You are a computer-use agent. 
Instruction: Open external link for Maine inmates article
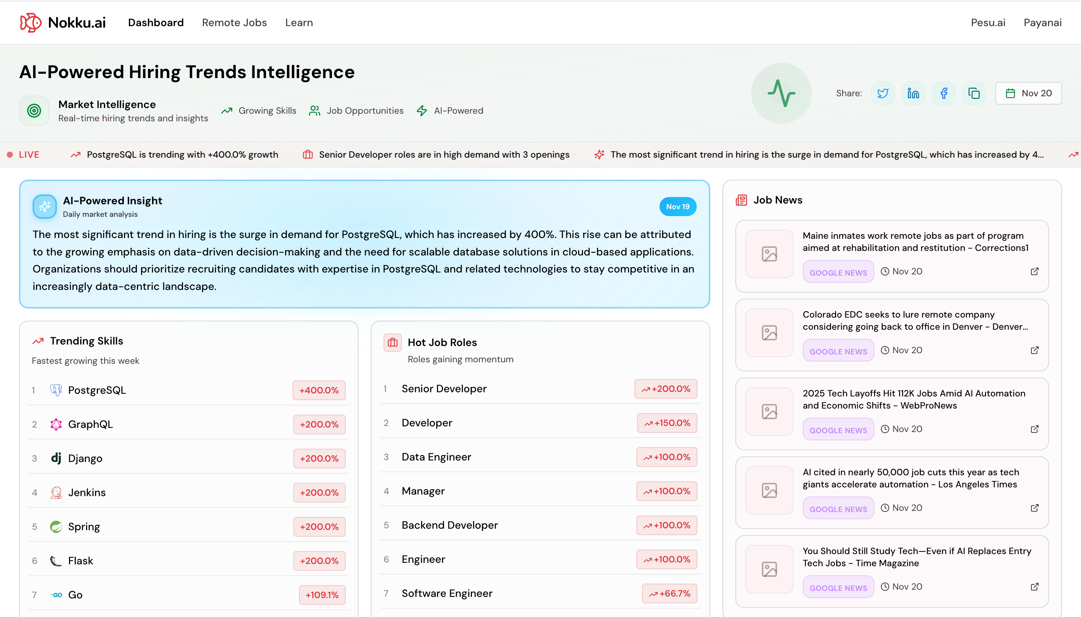pyautogui.click(x=1034, y=271)
